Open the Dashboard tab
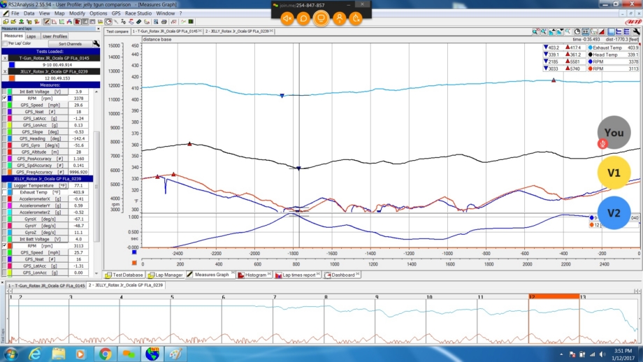 coord(342,275)
